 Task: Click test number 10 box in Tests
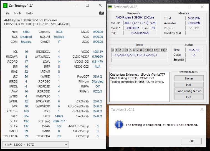tap(148, 50)
